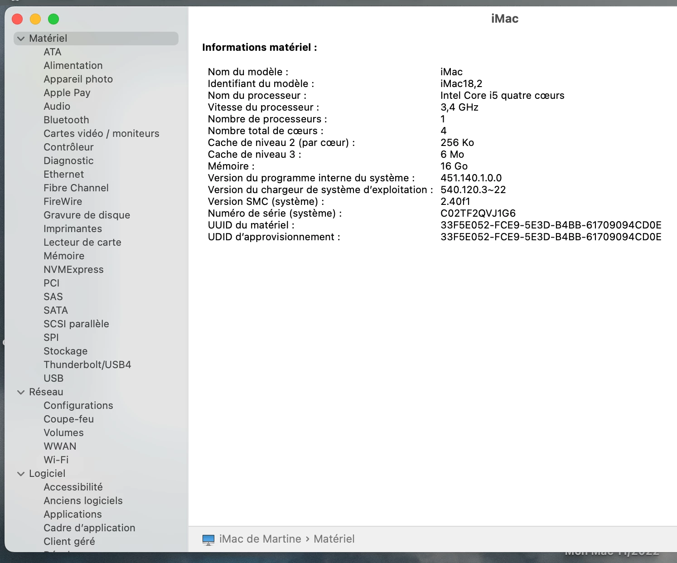Viewport: 677px width, 563px height.
Task: Open Cartes vidéo / moniteurs entry
Action: click(102, 134)
